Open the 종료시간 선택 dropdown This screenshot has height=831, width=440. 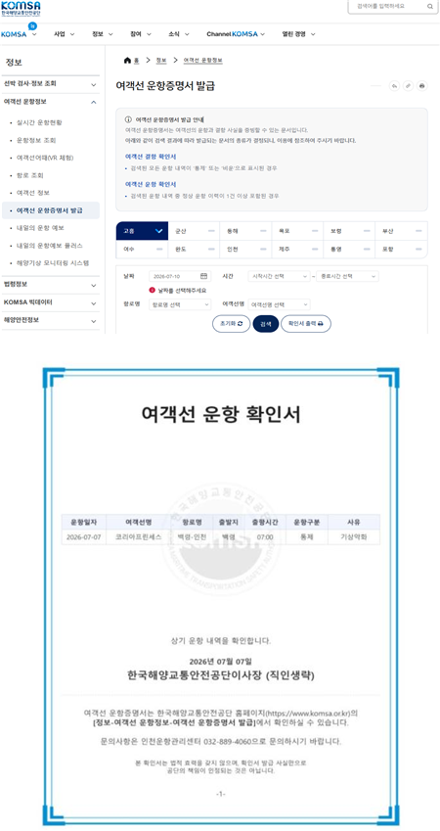coord(347,276)
